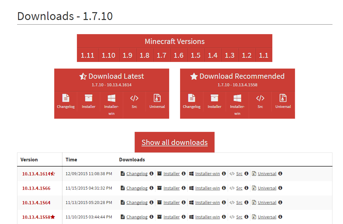Click info icon after Installer-win in 10.13.4.1566 row
The height and width of the screenshot is (224, 343).
pos(224,188)
